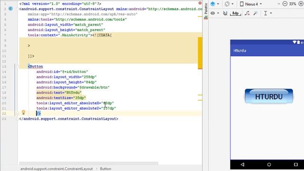Image resolution: width=304 pixels, height=171 pixels.
Task: Click the orientation rotate icon
Action: [x=227, y=4]
